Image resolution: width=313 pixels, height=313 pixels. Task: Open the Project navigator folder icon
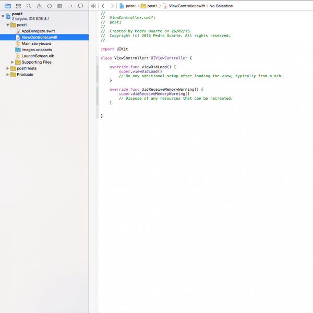point(8,6)
